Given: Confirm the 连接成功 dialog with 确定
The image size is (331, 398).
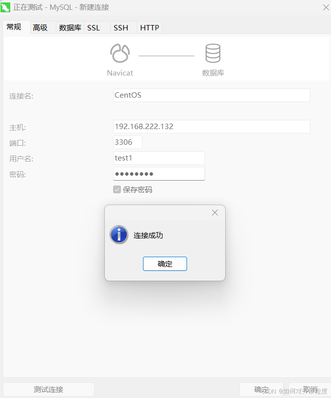Looking at the screenshot, I should click(165, 264).
